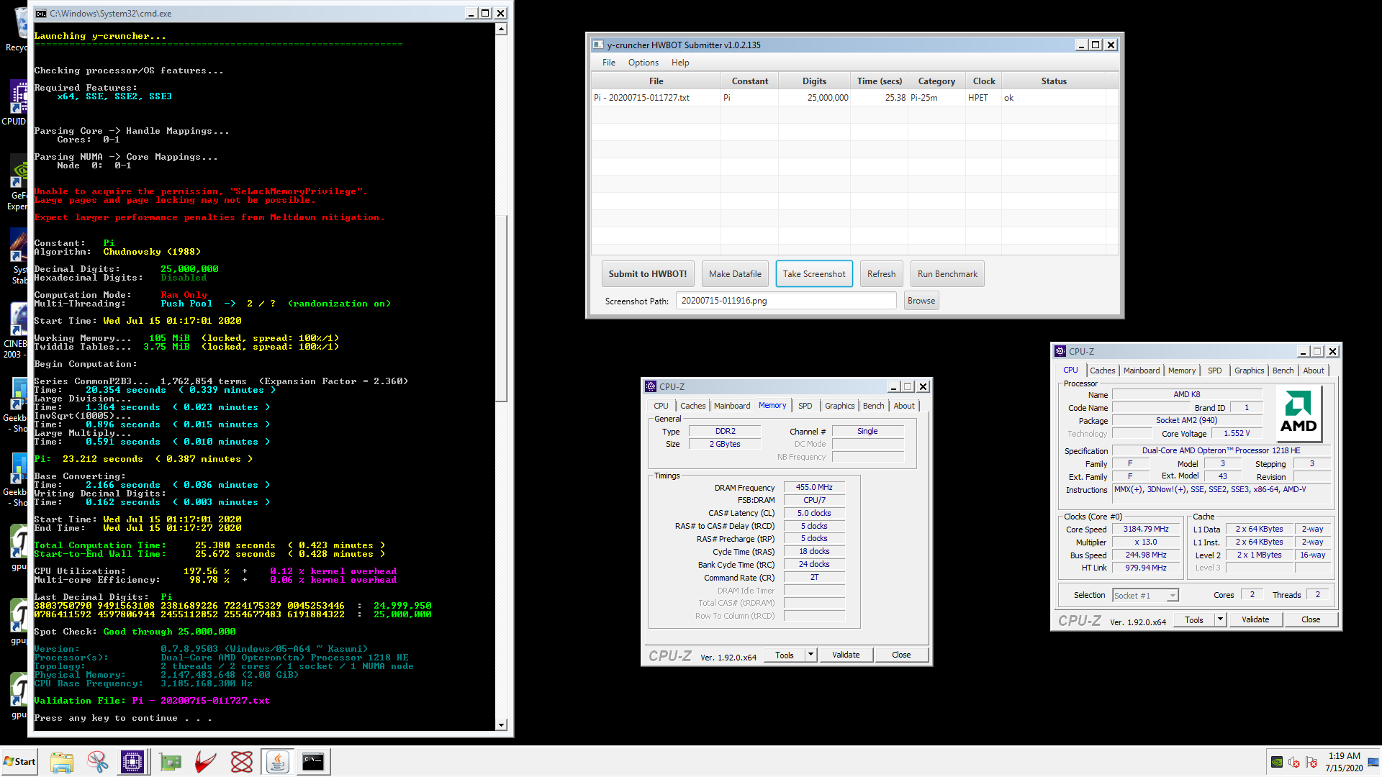Screen dimensions: 1382x777
Task: Click Validate in Memory CPU-Z window
Action: point(846,655)
